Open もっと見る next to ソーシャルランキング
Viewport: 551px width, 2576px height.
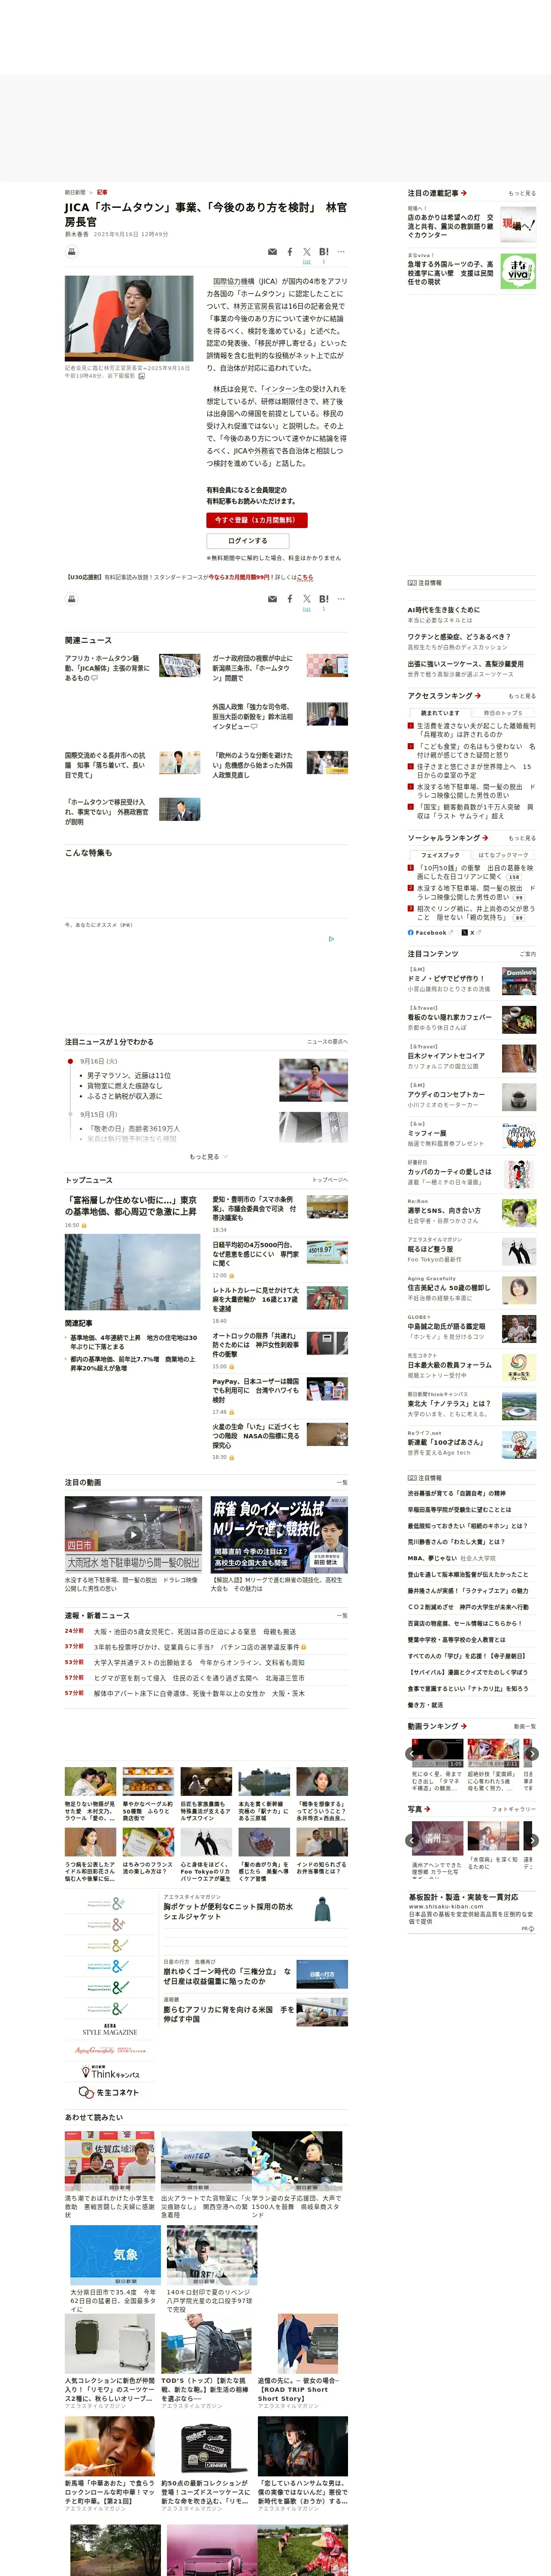[x=522, y=838]
